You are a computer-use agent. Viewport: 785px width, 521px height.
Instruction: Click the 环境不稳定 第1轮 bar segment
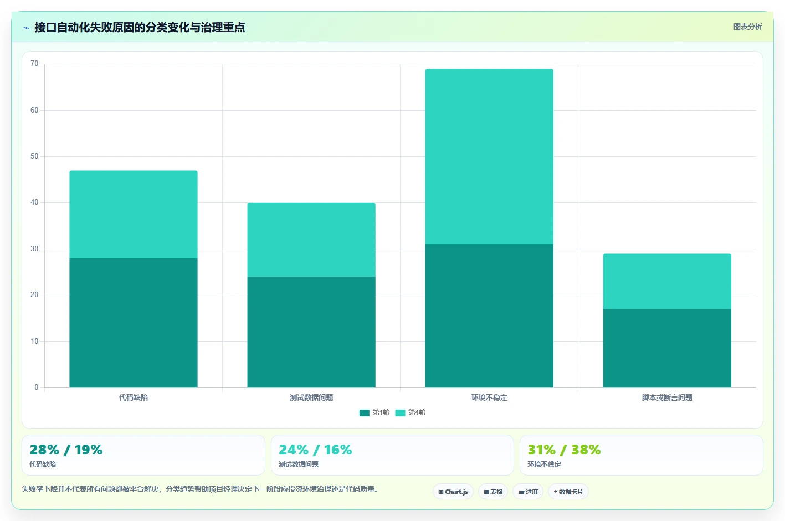[x=489, y=316]
